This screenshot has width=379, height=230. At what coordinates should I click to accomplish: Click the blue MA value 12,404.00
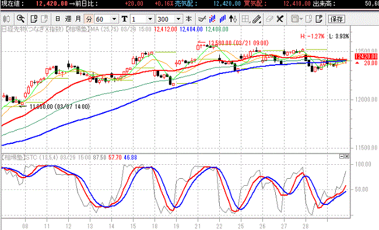coord(191,30)
